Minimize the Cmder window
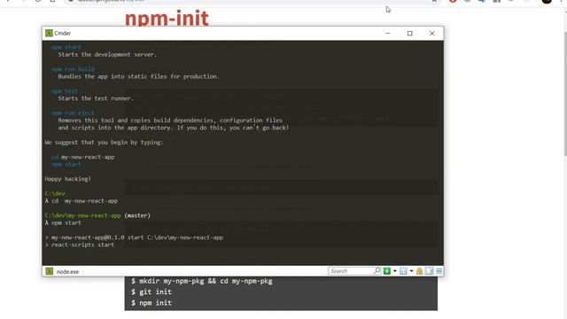The image size is (567, 319). coord(388,34)
